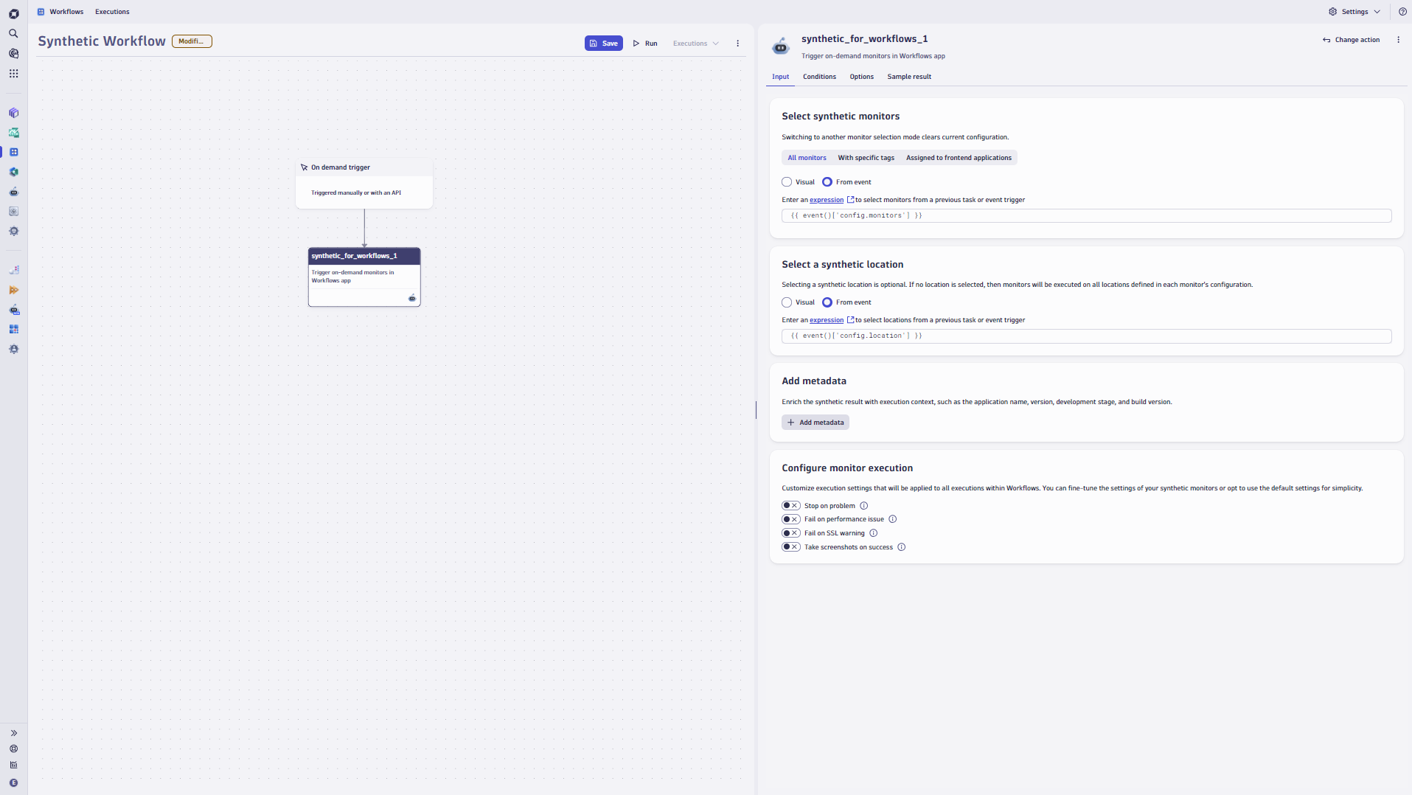Viewport: 1412px width, 795px height.
Task: Select the All monitors mode
Action: tap(807, 158)
